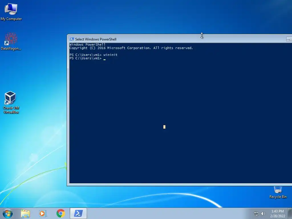292x219 pixels.
Task: Open the My Computer desktop icon
Action: point(11,11)
